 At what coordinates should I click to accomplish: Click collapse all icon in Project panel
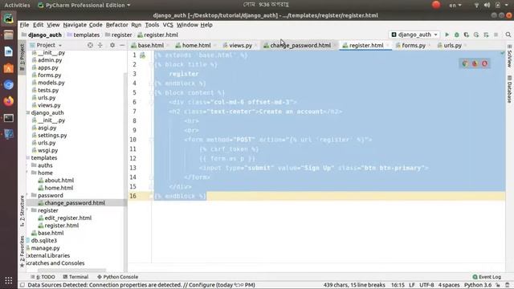(x=100, y=45)
